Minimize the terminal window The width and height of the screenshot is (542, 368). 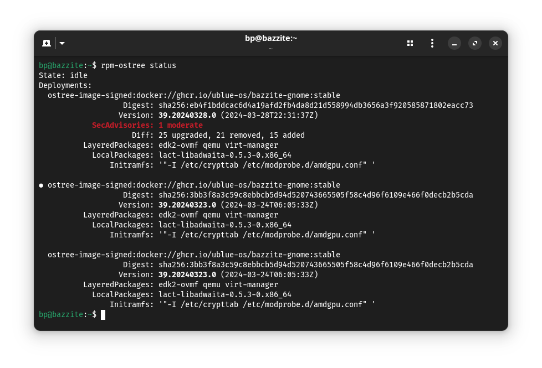[x=454, y=43]
